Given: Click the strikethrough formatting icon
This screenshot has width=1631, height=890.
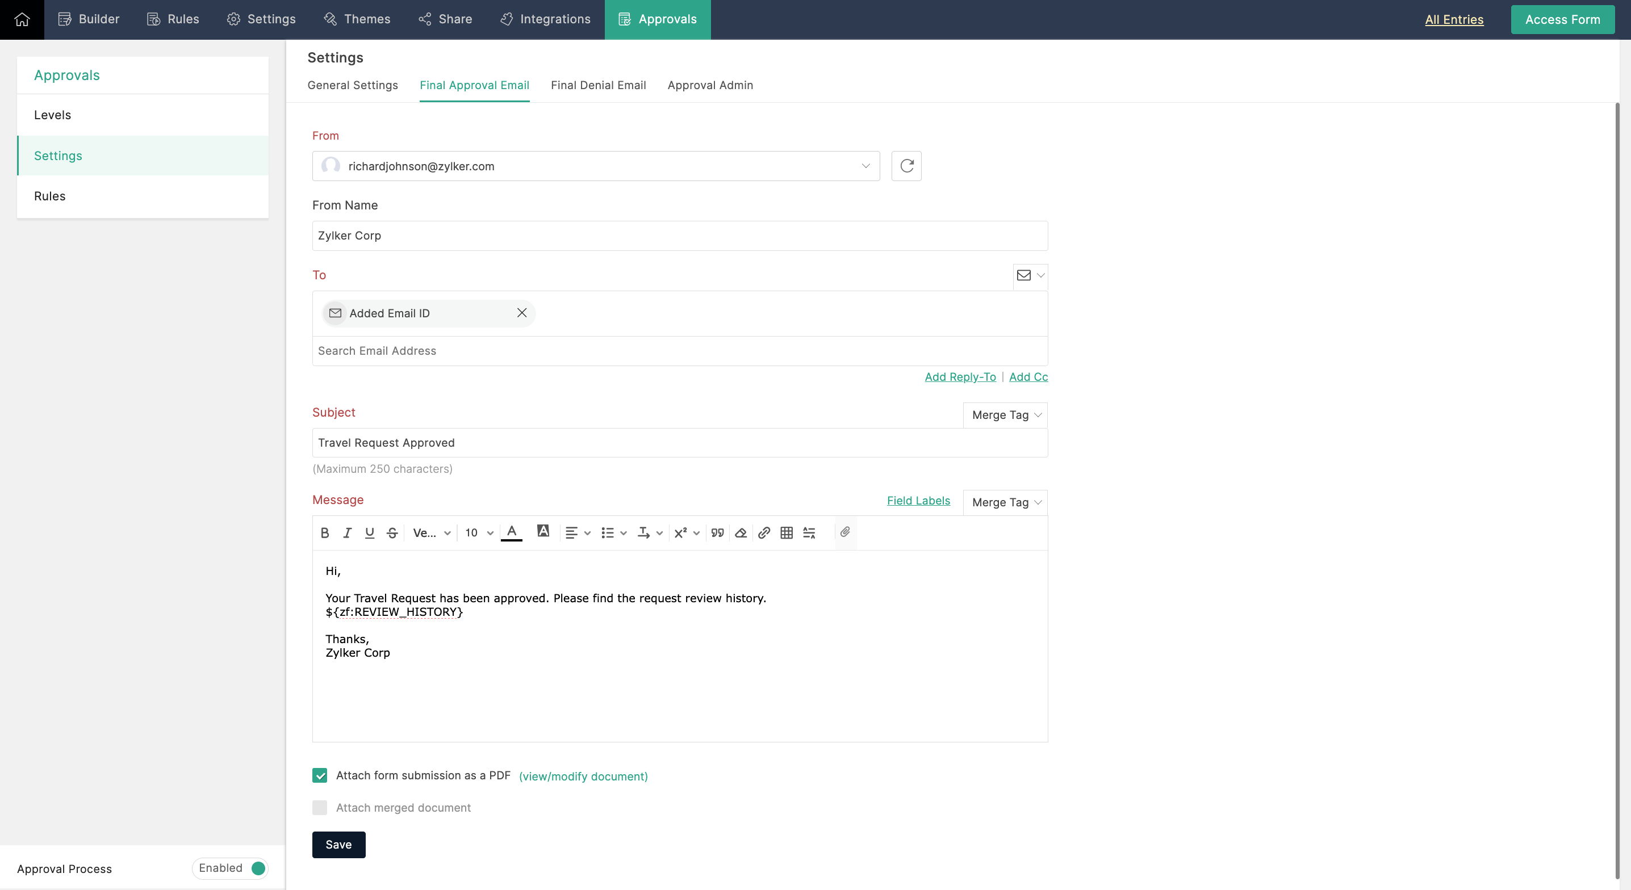Looking at the screenshot, I should [x=392, y=532].
